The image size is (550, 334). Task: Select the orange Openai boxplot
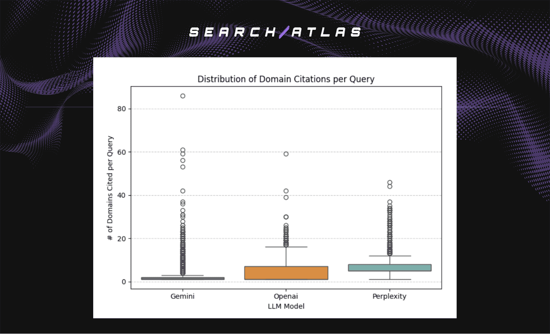pos(286,273)
